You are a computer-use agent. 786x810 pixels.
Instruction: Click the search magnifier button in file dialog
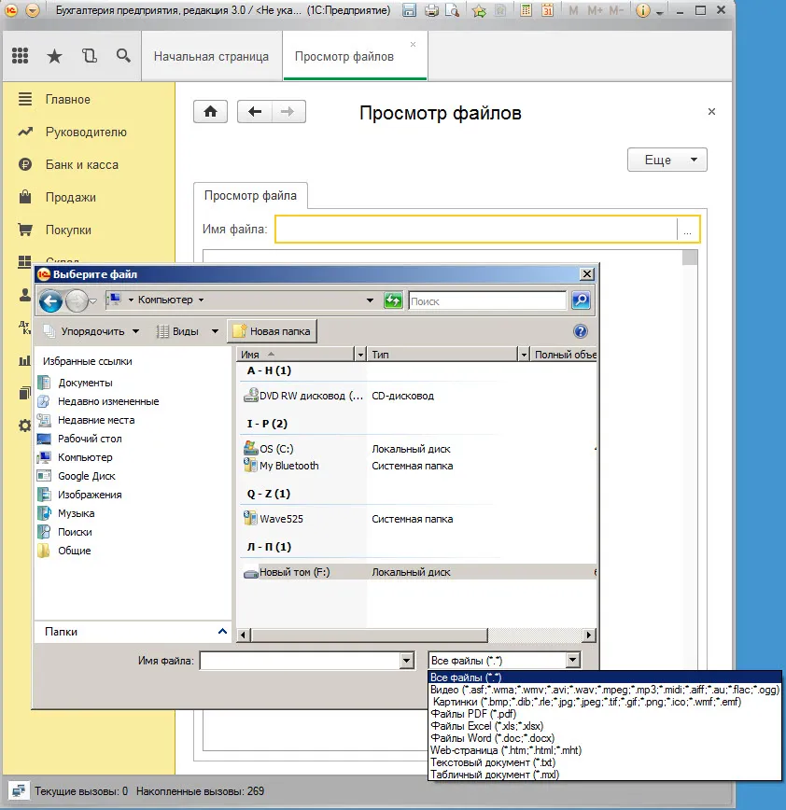pyautogui.click(x=581, y=300)
